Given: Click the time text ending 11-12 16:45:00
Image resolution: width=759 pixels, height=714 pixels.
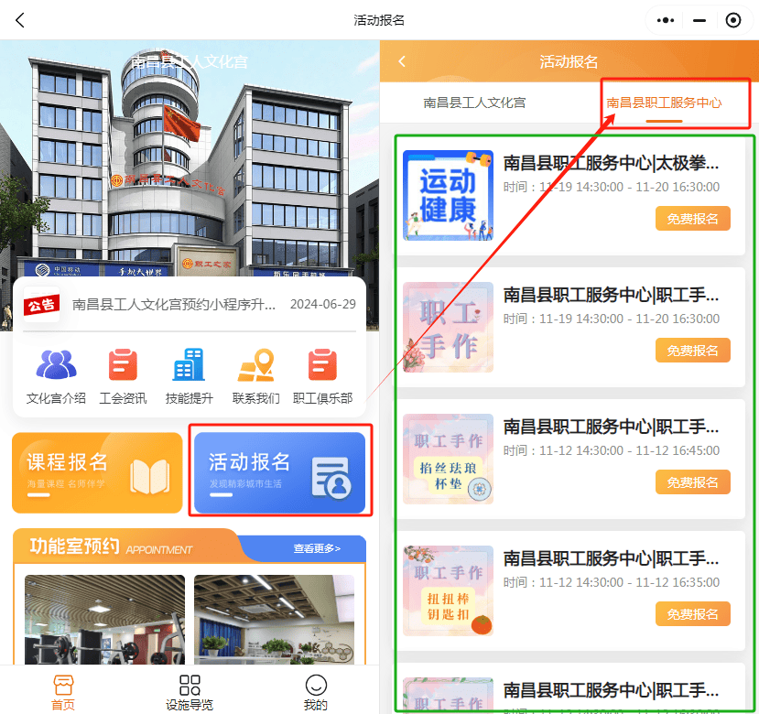Looking at the screenshot, I should coord(612,450).
